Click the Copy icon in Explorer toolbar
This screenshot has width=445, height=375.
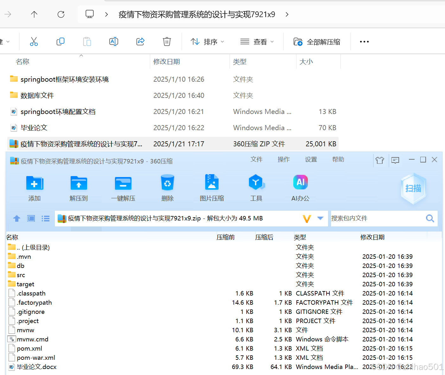click(x=60, y=41)
